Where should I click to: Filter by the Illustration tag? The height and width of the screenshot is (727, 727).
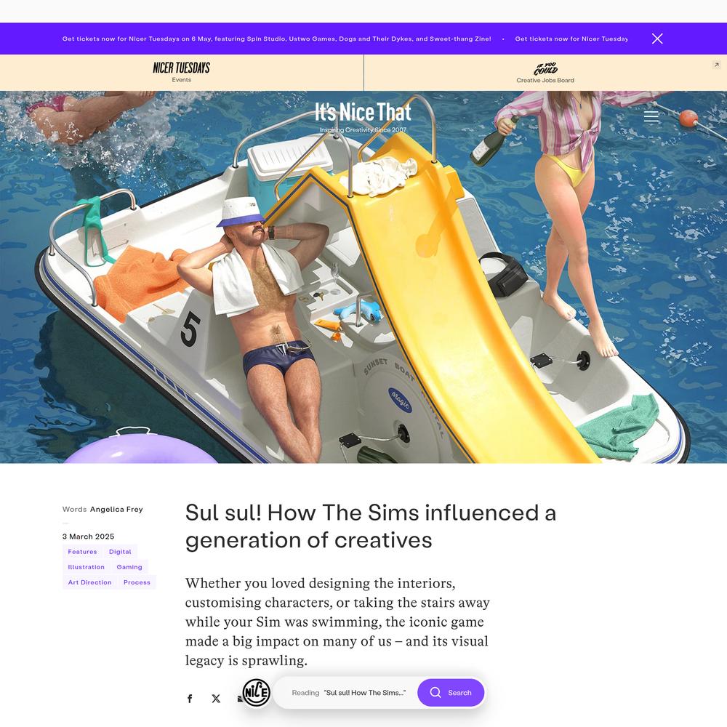[x=87, y=567]
